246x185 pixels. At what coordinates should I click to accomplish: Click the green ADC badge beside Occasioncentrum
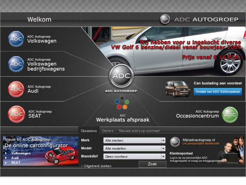tap(230, 115)
